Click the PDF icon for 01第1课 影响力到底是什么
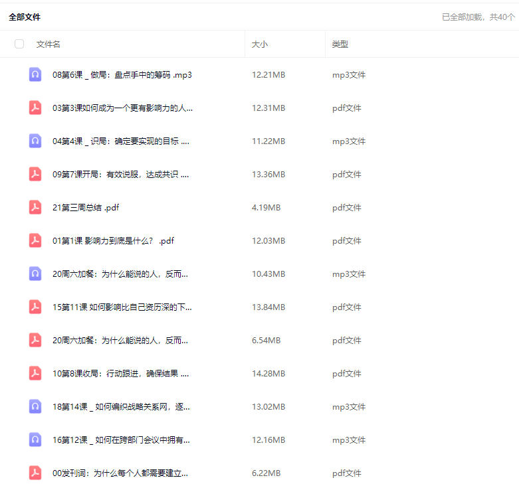 35,240
